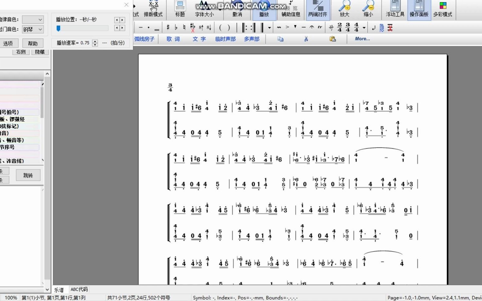Insert the fermata symbol
This screenshot has height=301, width=482.
[312, 27]
